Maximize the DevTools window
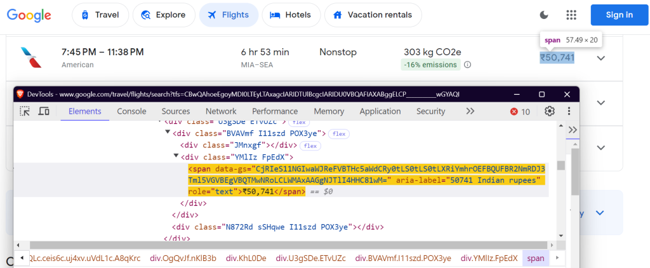 [x=542, y=94]
